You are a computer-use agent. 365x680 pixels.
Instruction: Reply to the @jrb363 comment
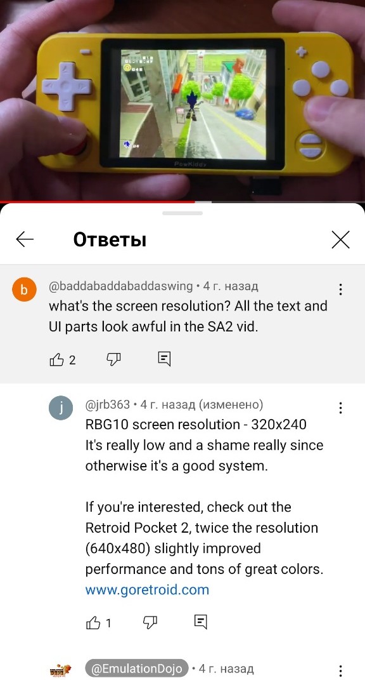200,622
